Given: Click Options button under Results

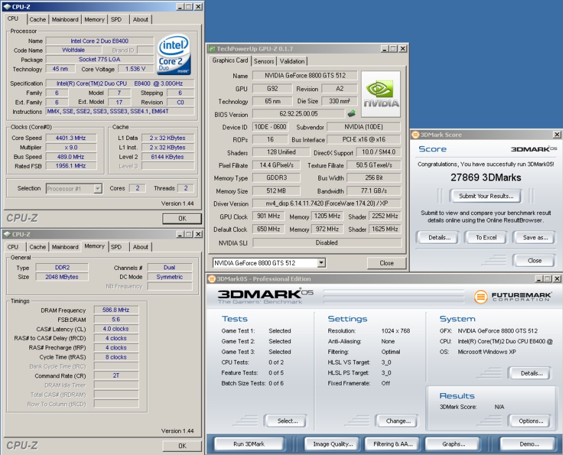Looking at the screenshot, I should (530, 421).
